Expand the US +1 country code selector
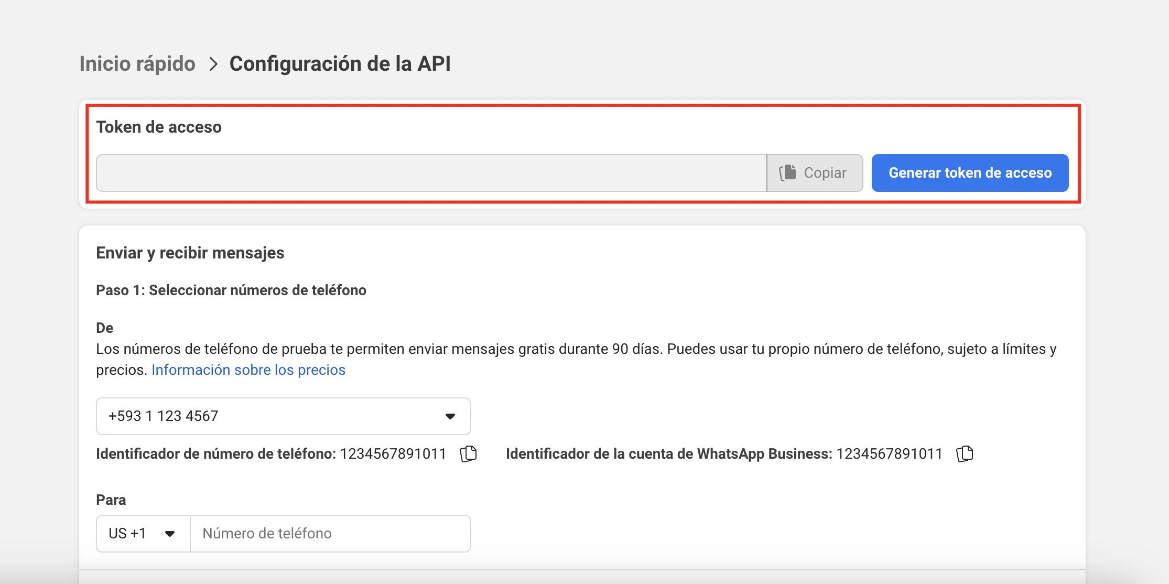Screen dimensions: 1169x584 [x=143, y=534]
